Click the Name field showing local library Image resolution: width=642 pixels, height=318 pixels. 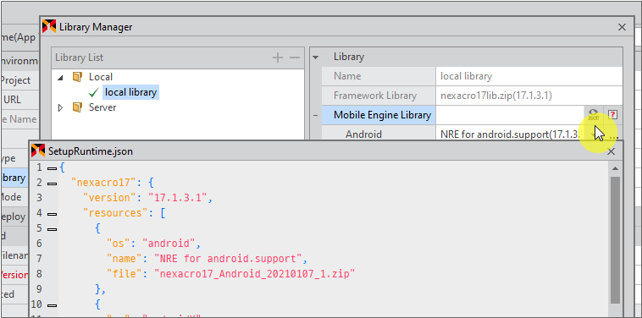tap(529, 76)
